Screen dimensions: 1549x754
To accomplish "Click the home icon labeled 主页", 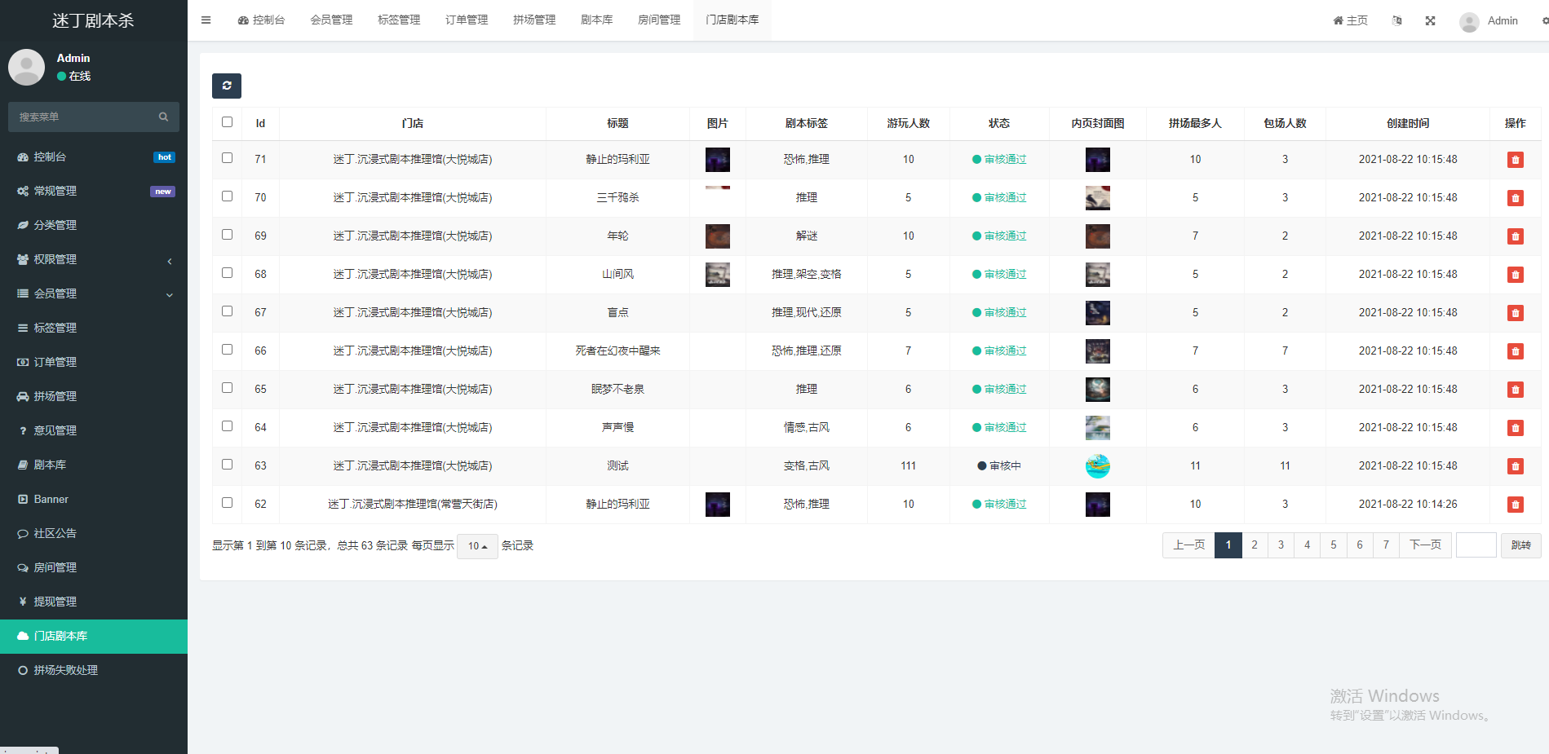I will 1350,20.
